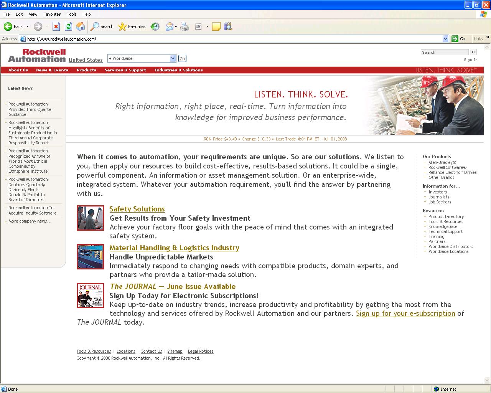491x393 pixels.
Task: Open the Tools menu
Action: pyautogui.click(x=72, y=14)
